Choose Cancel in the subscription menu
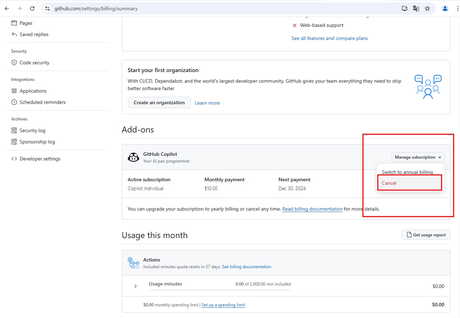The image size is (460, 318). point(410,183)
